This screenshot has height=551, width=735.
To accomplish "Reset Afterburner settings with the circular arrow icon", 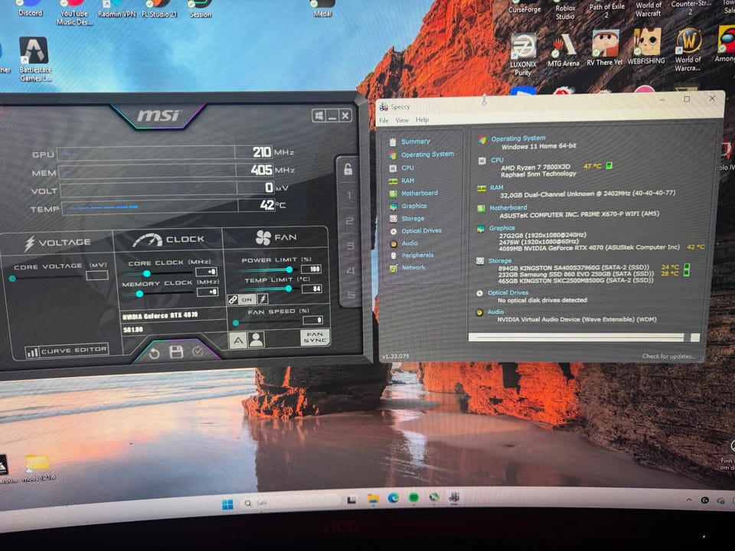I will tap(154, 354).
